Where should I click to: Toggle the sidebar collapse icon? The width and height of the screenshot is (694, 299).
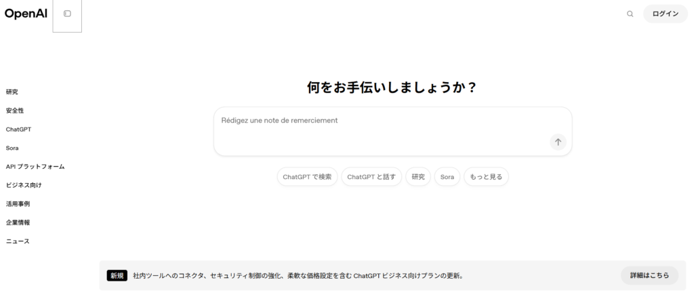67,14
